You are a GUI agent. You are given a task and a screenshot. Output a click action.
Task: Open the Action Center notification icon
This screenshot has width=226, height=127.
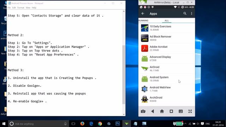[202, 124]
